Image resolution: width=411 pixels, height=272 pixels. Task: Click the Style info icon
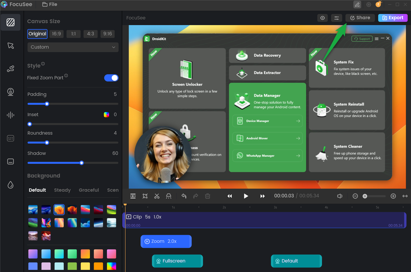point(43,64)
